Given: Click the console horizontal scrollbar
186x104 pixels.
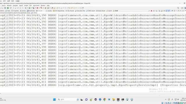Looking at the screenshot, I should pyautogui.click(x=93, y=94).
